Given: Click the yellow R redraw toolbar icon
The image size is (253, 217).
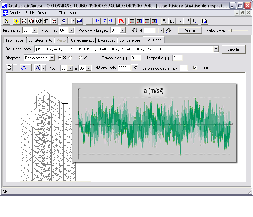Looking at the screenshot, I should [x=16, y=21].
